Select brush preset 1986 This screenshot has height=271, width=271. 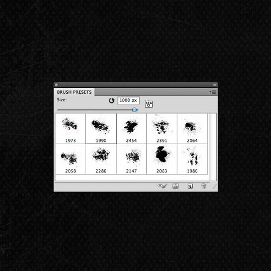(192, 159)
